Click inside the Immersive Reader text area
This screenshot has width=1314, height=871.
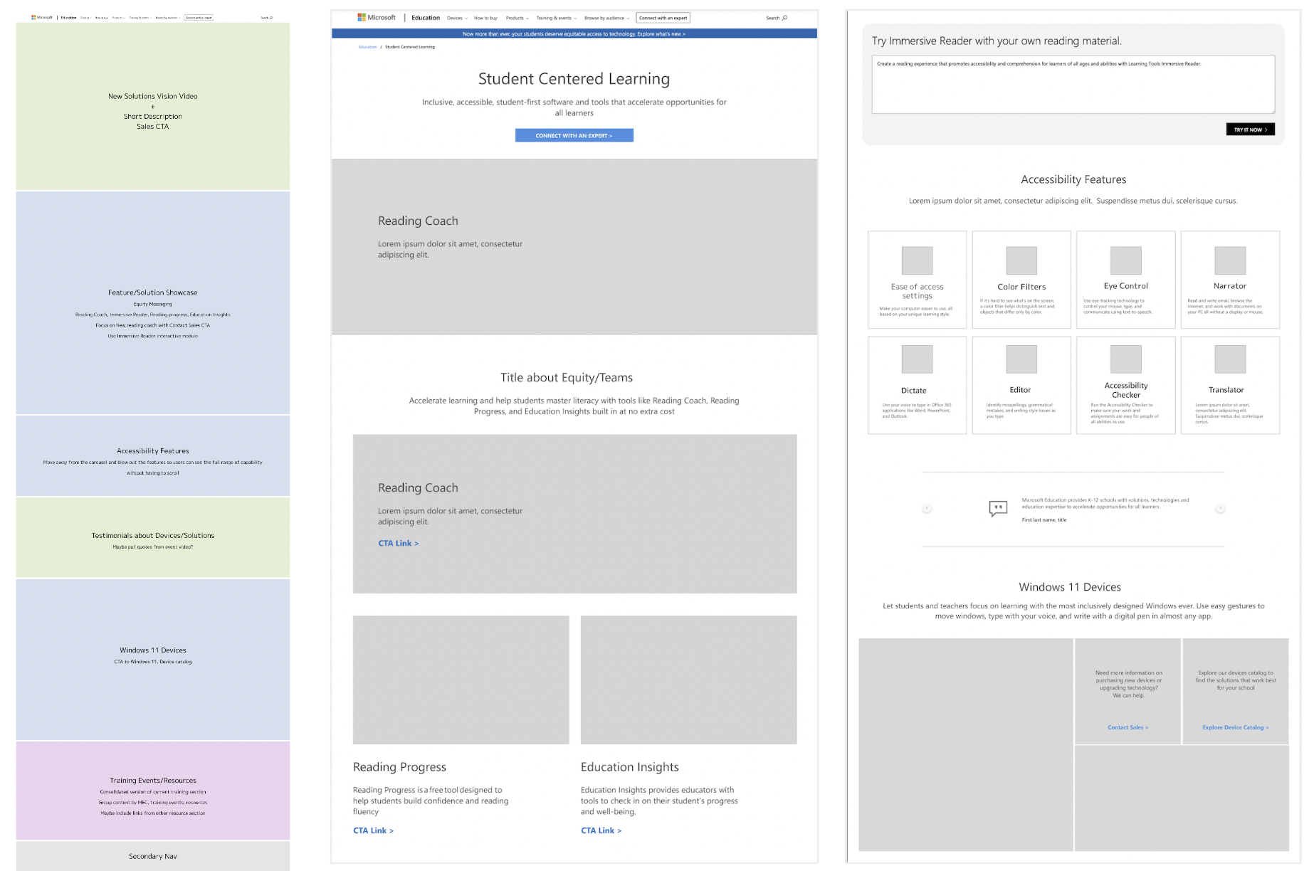[1073, 84]
